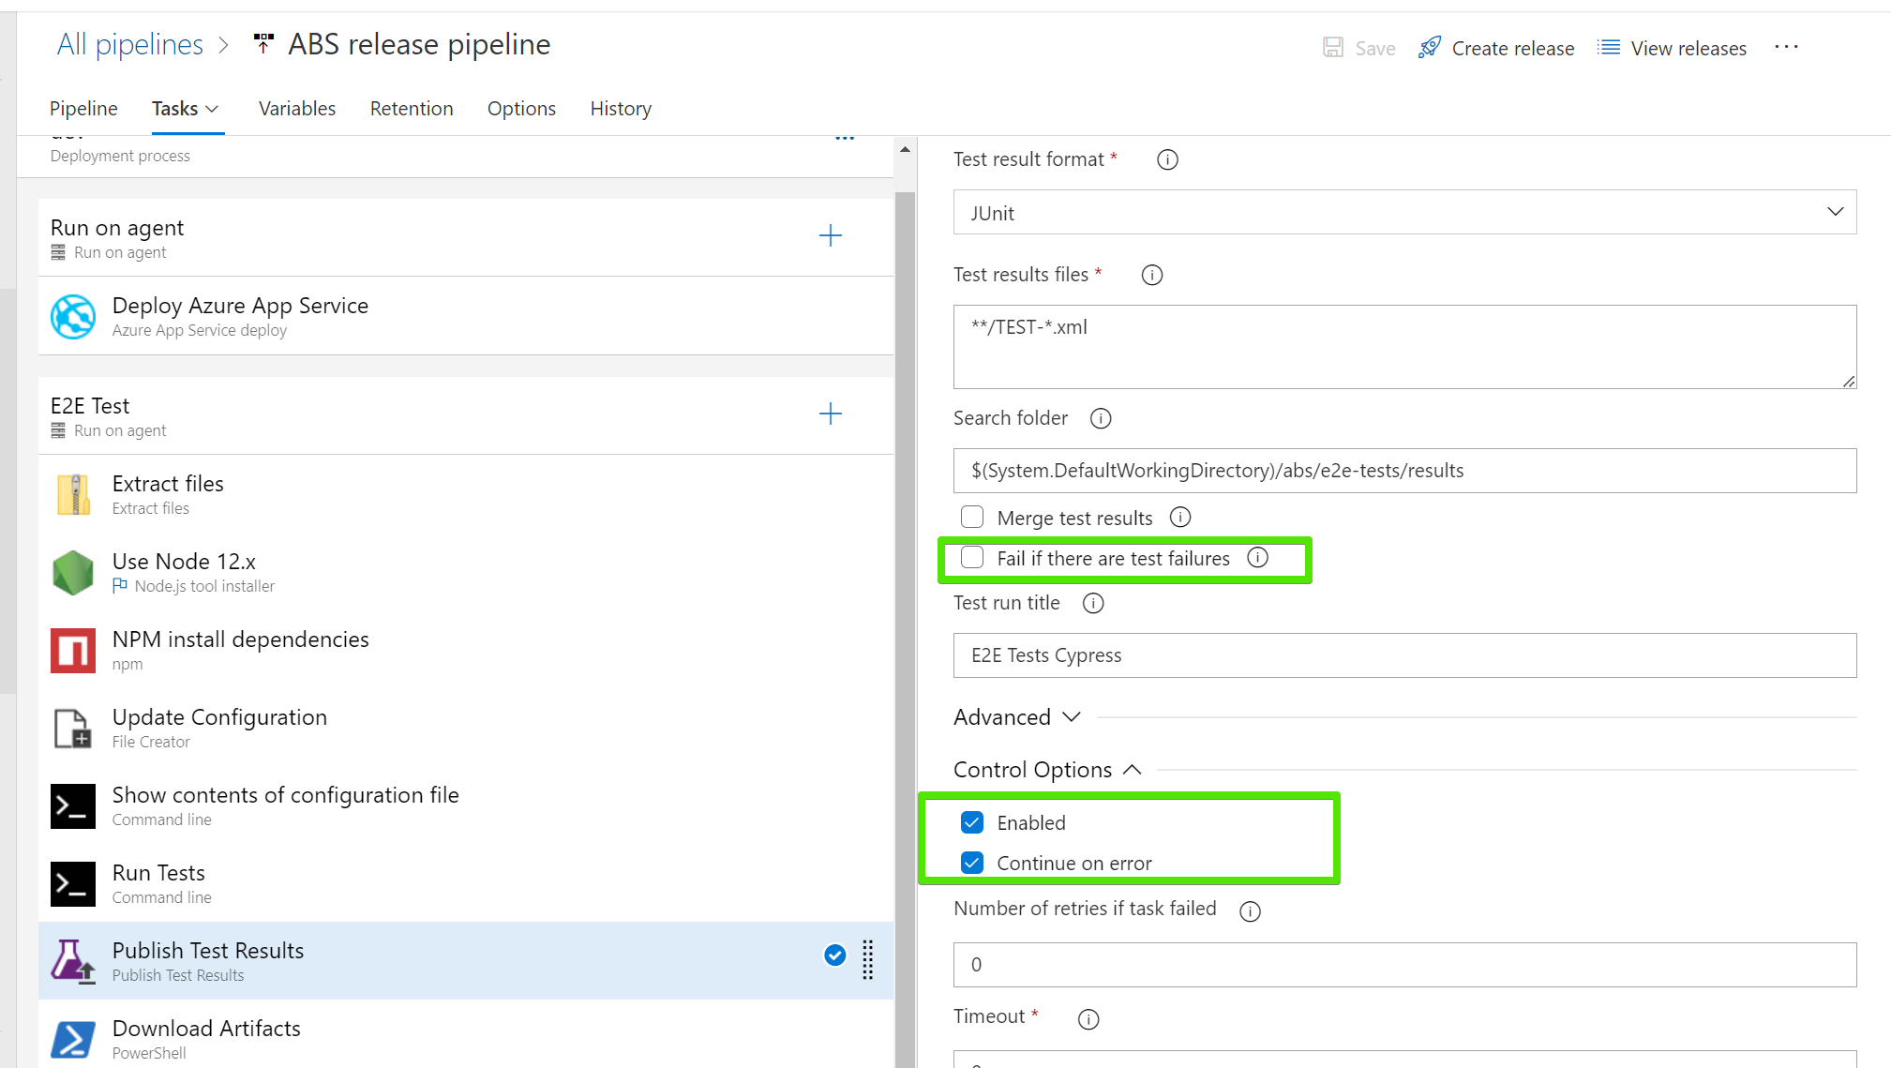Select the Extract files zip icon
This screenshot has width=1891, height=1068.
click(x=73, y=495)
